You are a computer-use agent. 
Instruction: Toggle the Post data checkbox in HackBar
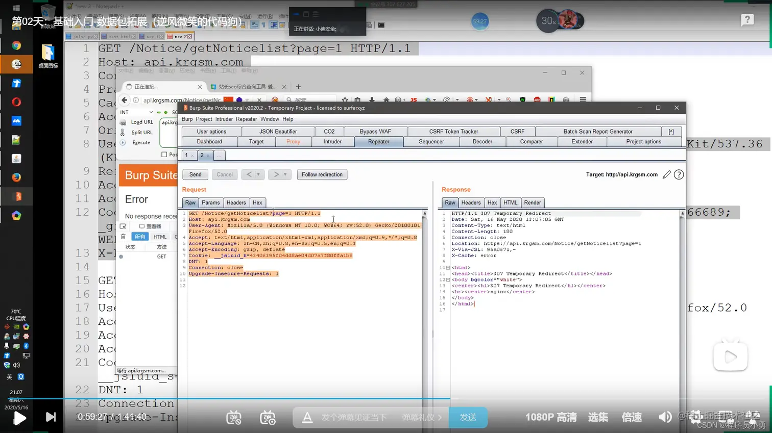pos(164,155)
